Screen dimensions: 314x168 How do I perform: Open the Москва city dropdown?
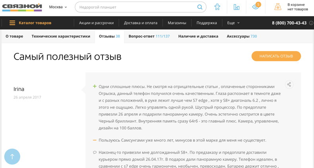tap(58, 7)
